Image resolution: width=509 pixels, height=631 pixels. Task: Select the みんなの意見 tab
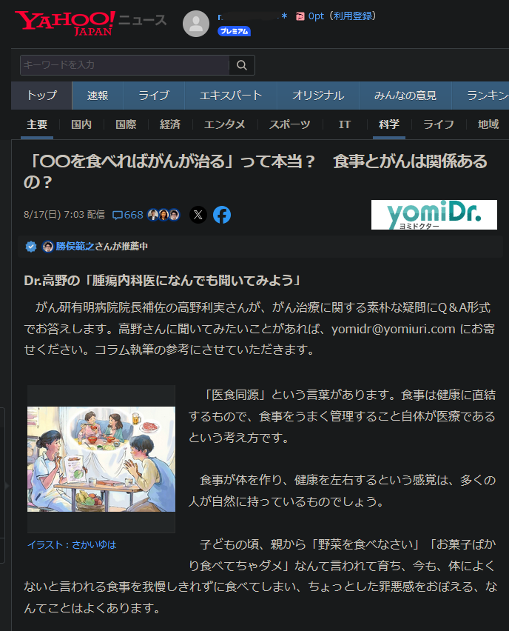[x=405, y=96]
